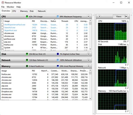
Task: Click the green Disk I/O indicator square
Action: point(27,54)
